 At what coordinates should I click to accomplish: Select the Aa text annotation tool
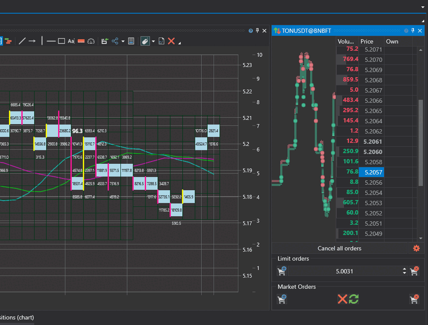click(71, 41)
